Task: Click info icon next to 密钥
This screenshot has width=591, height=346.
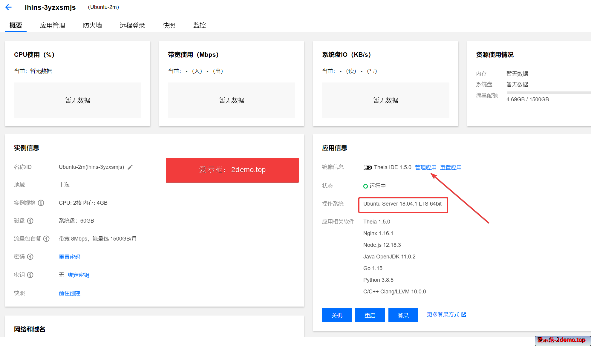Action: (30, 275)
